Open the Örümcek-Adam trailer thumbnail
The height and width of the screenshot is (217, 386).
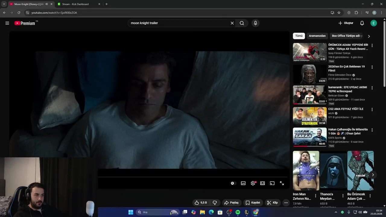point(310,52)
